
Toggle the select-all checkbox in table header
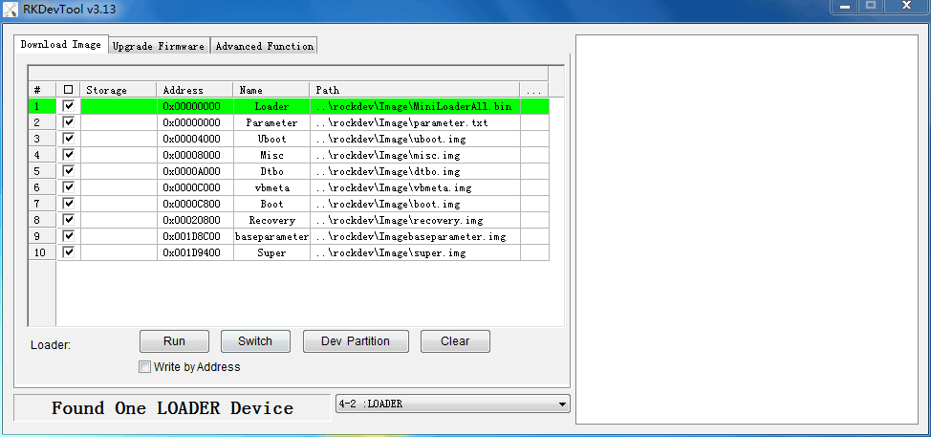(x=68, y=90)
